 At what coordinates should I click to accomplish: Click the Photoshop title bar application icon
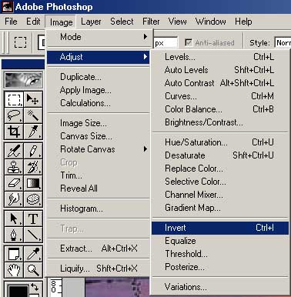(x=7, y=7)
